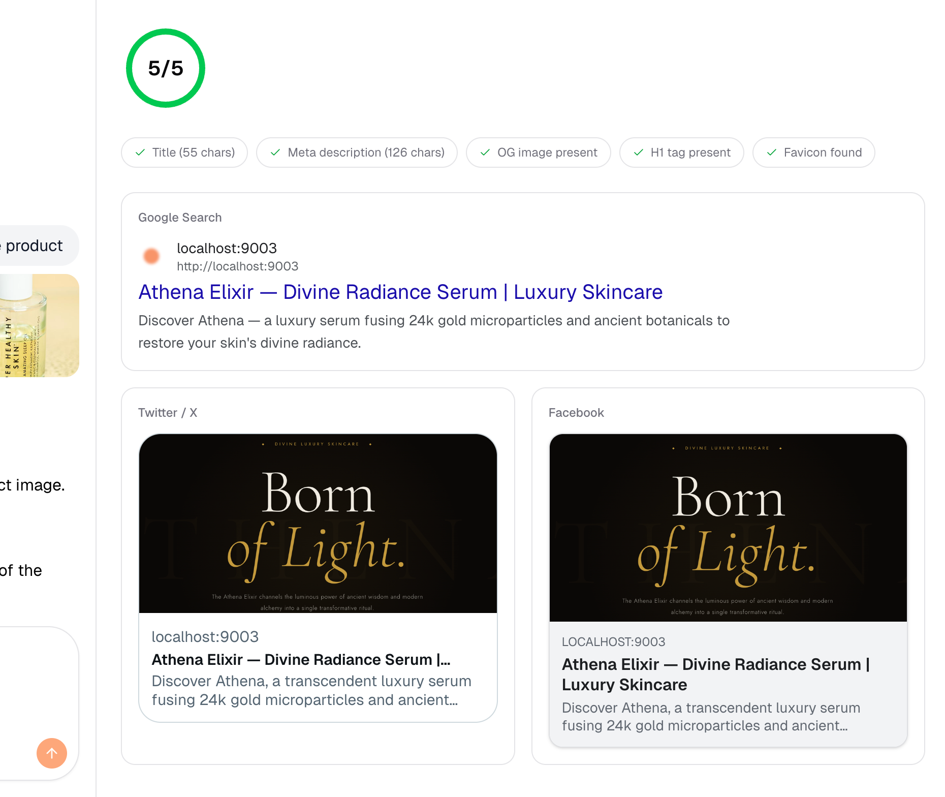Select the Favicon found chip

[813, 152]
